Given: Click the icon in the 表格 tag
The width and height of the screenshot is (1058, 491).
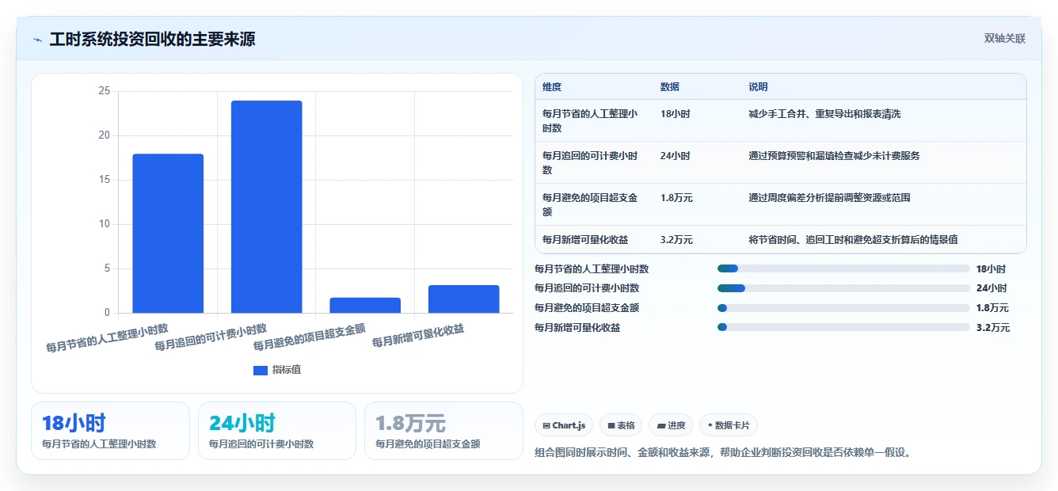Looking at the screenshot, I should pyautogui.click(x=611, y=426).
